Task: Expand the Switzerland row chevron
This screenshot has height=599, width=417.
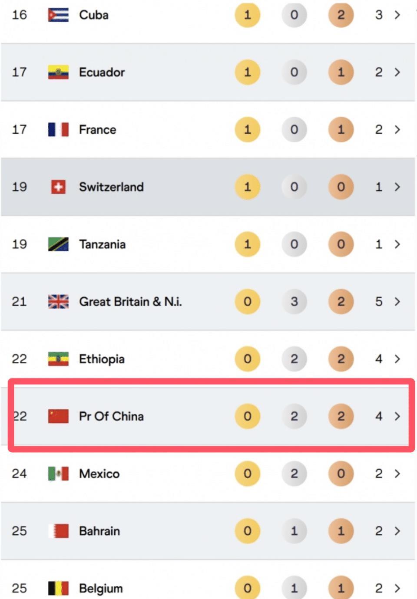Action: (397, 187)
